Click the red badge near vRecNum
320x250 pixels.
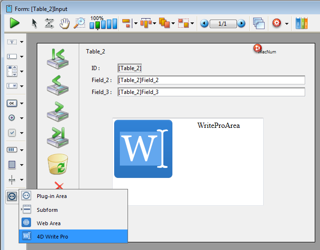tap(257, 48)
